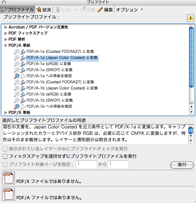Click the 実行 execute button
This screenshot has width=196, height=203.
[182, 165]
